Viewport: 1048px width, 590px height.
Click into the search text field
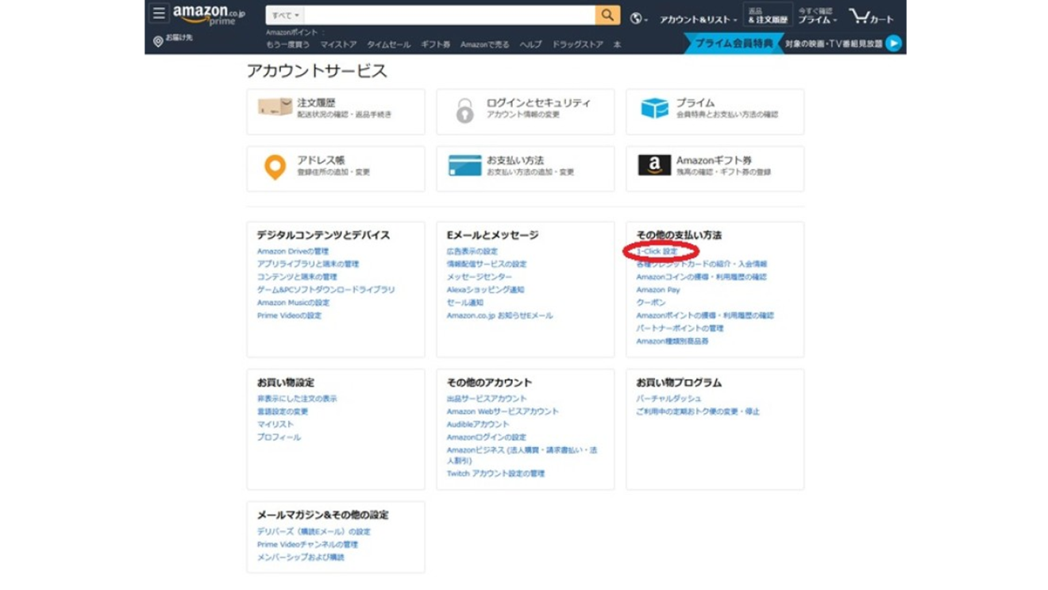click(x=450, y=15)
